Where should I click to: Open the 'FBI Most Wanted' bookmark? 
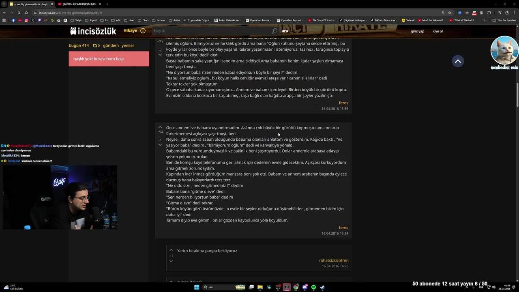462,20
